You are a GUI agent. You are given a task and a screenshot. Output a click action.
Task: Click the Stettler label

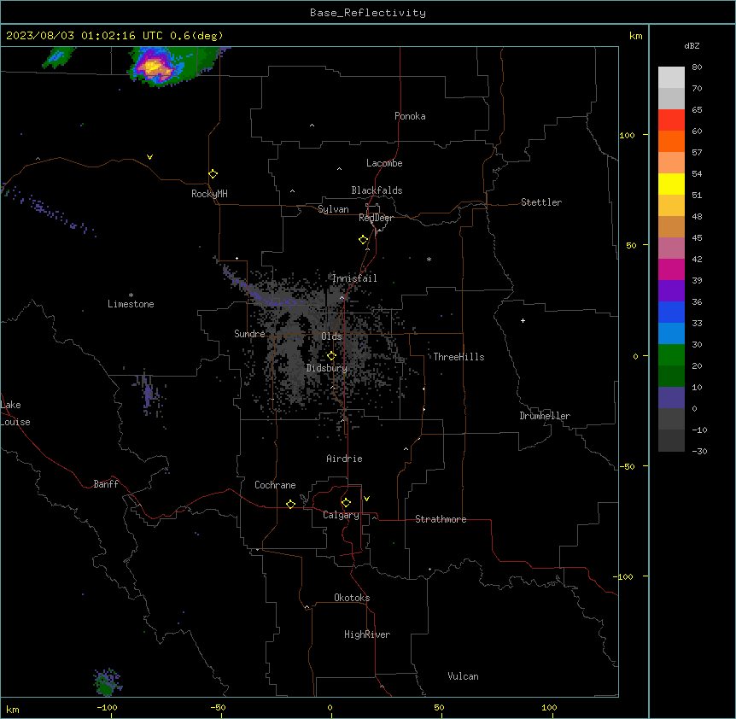pyautogui.click(x=541, y=202)
